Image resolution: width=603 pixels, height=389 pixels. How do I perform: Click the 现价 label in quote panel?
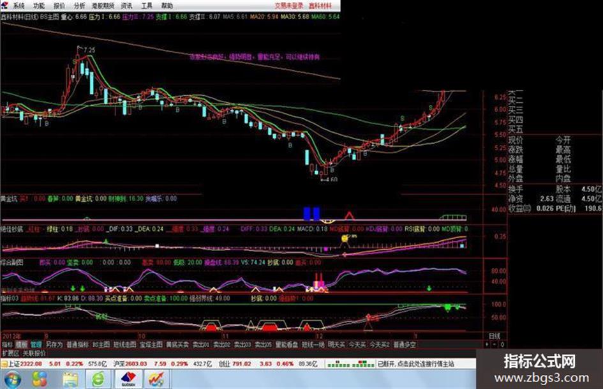516,140
